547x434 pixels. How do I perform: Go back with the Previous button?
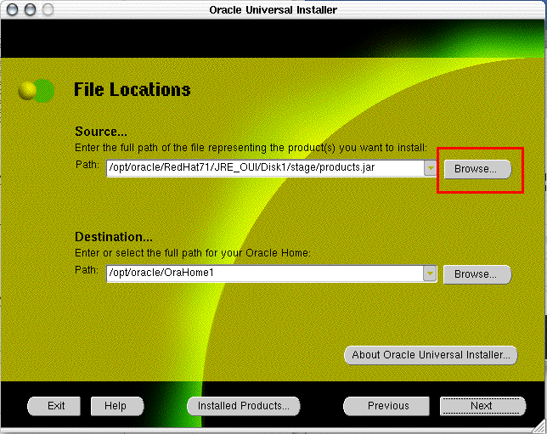[x=388, y=406]
